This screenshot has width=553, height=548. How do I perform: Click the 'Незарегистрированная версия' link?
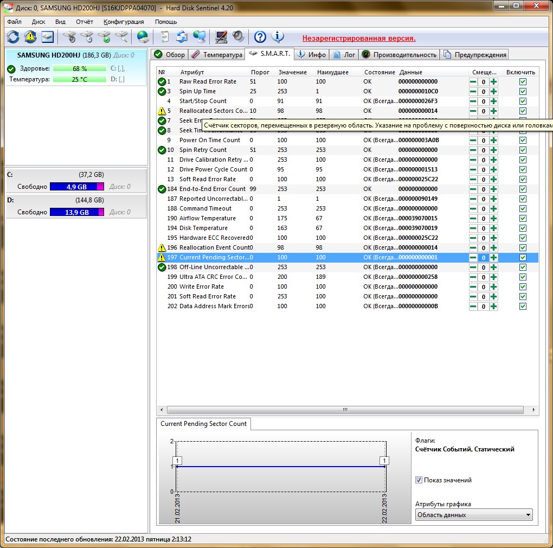point(359,39)
